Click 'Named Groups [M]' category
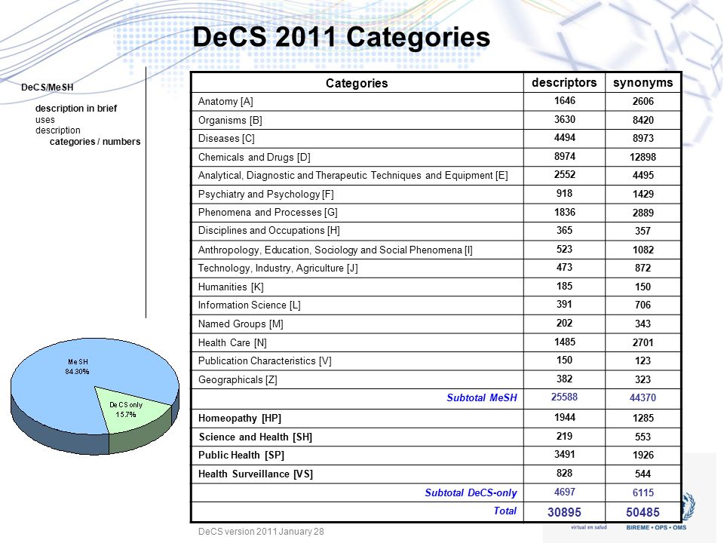The image size is (724, 543). pos(241,324)
